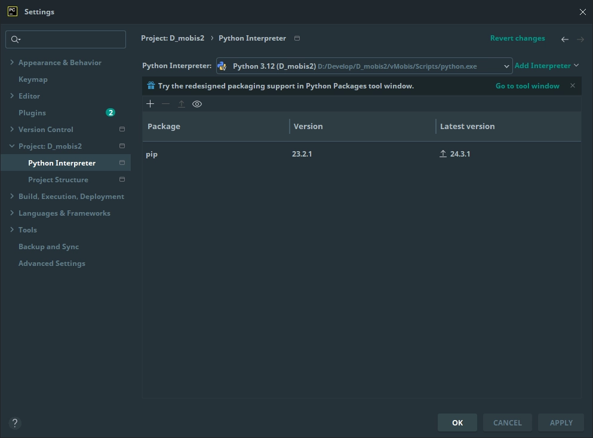The image size is (593, 438).
Task: Select the pip package row
Action: point(361,154)
